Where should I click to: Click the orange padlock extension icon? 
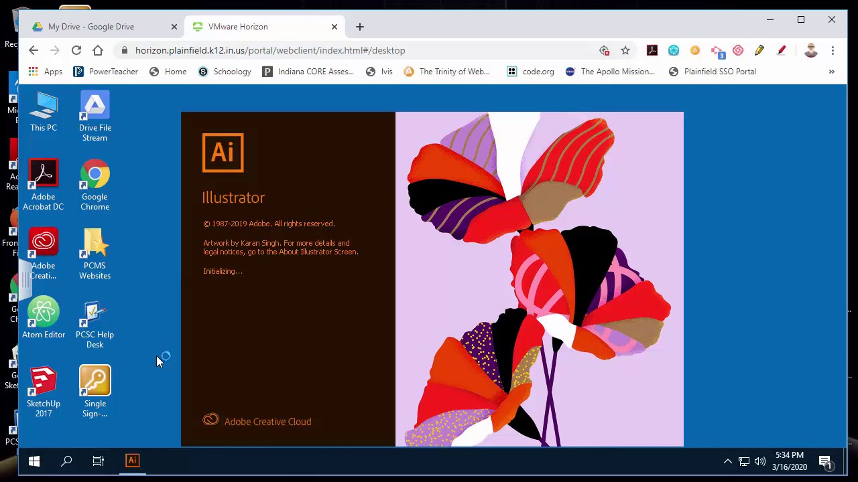tap(695, 50)
